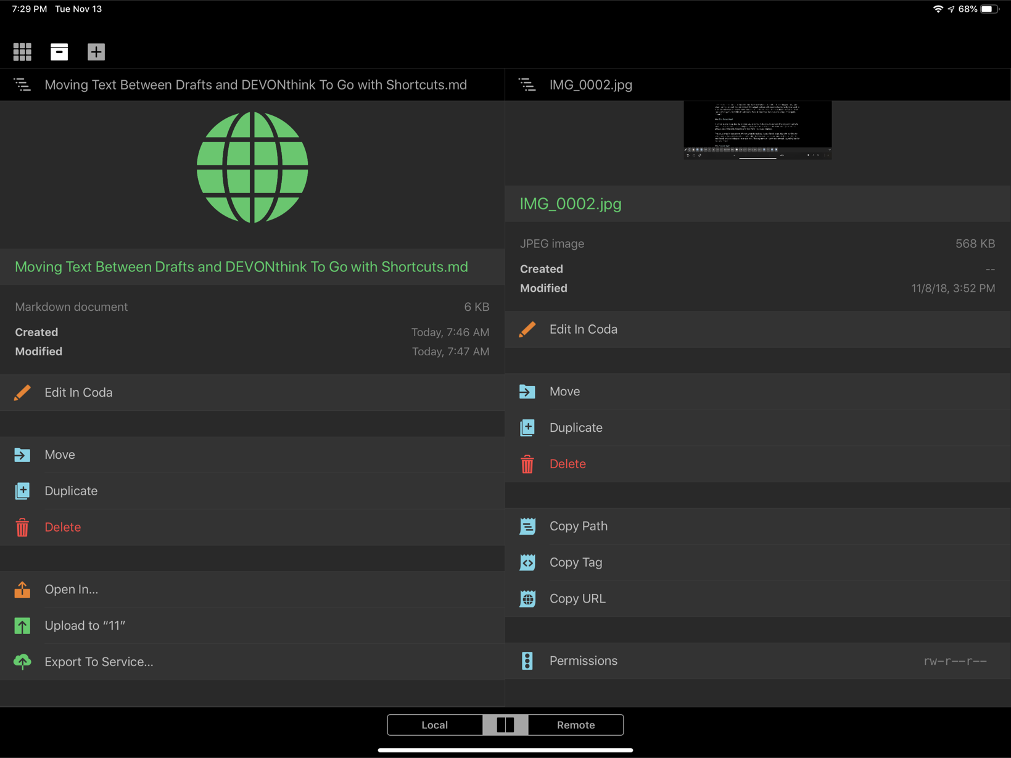
Task: Choose Edit In Coda for markdown file
Action: [252, 393]
